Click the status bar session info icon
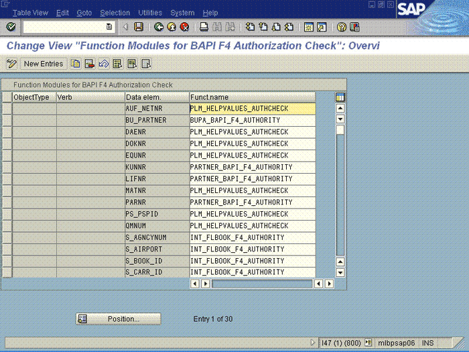The height and width of the screenshot is (352, 469). (x=368, y=343)
